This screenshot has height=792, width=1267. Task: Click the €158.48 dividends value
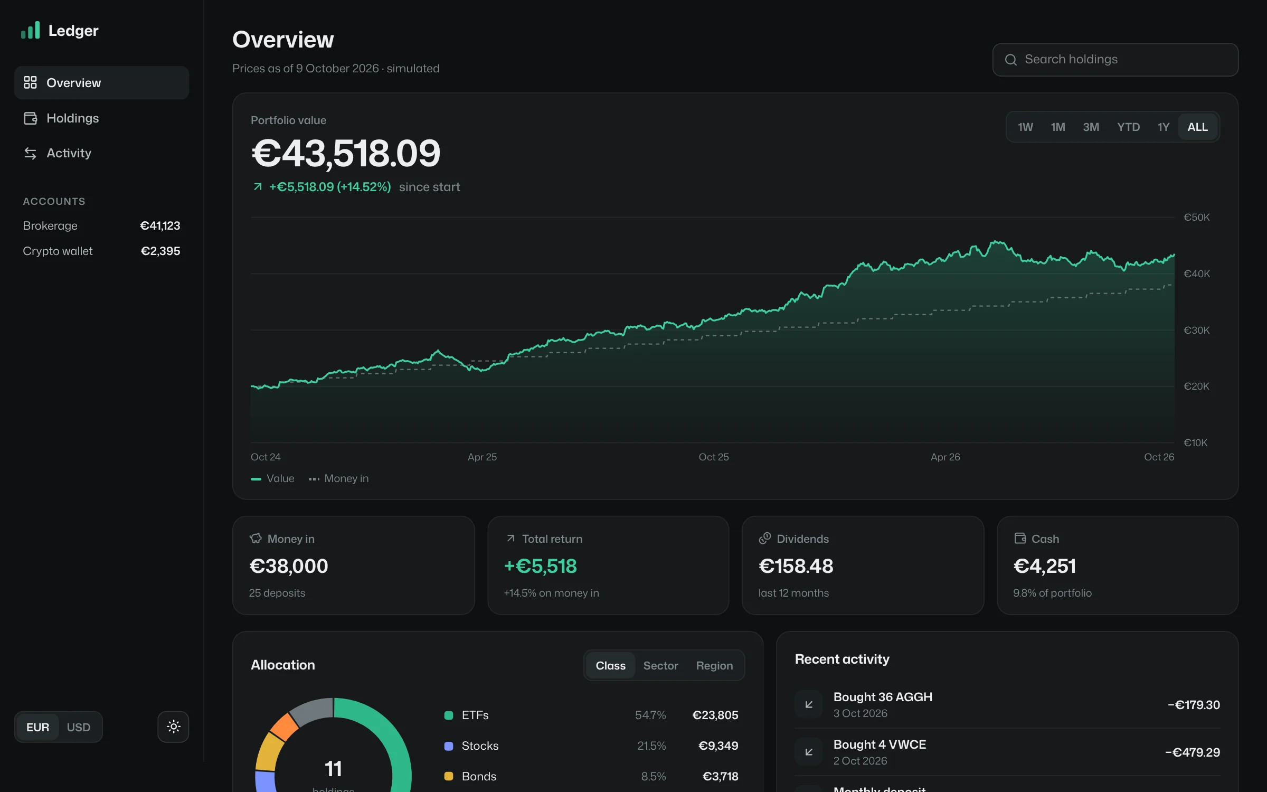click(x=796, y=566)
